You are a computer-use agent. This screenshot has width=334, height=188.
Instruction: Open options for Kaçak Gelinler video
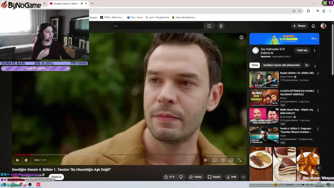(x=318, y=74)
